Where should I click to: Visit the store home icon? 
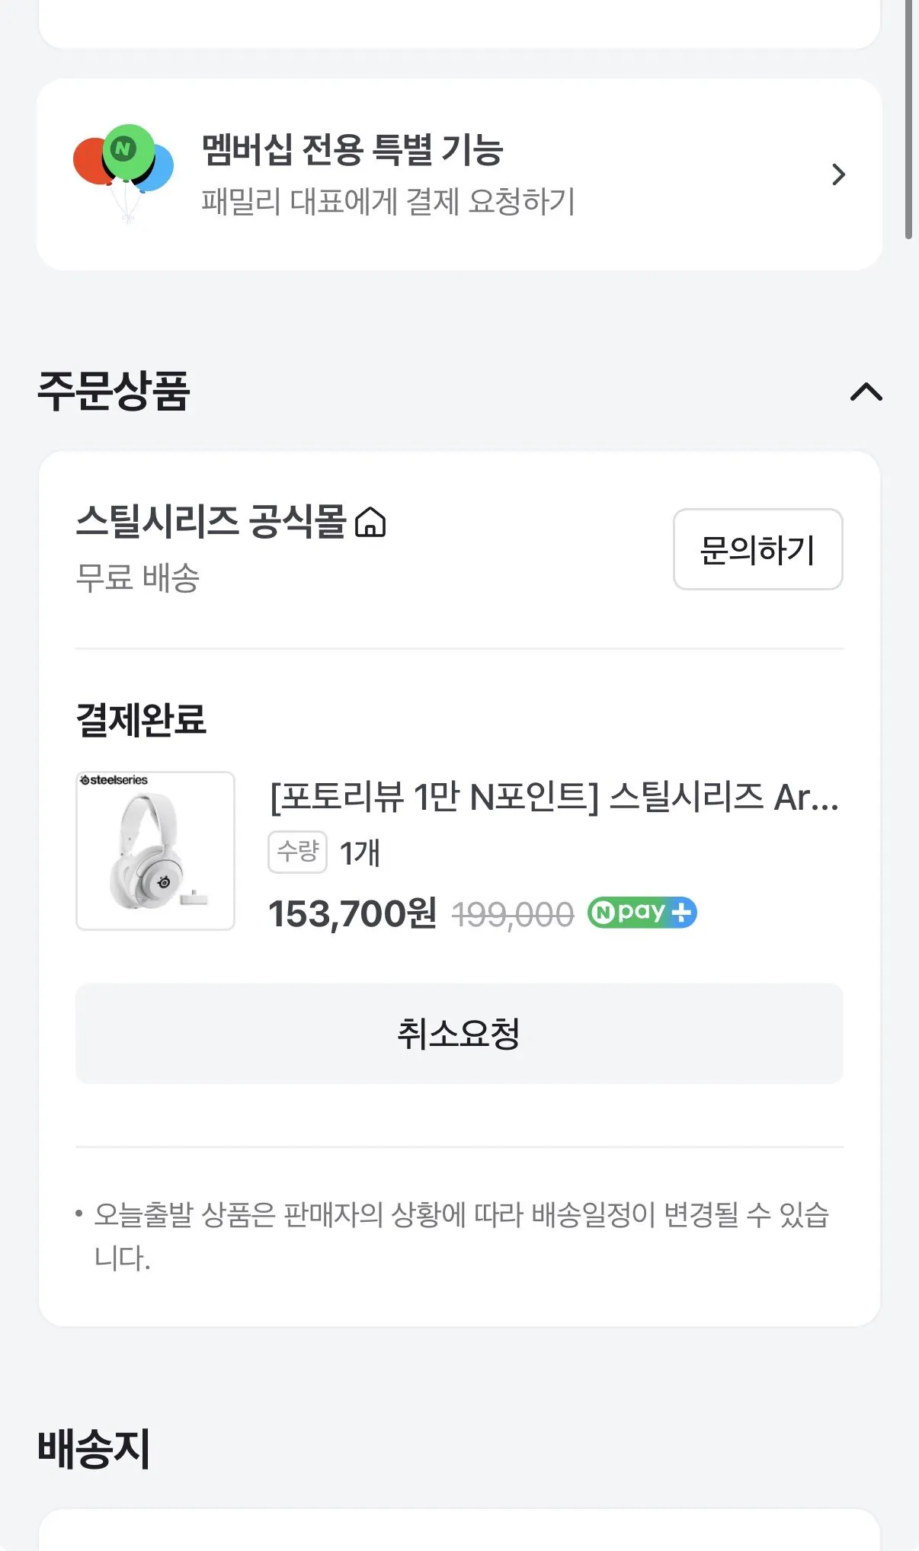371,523
